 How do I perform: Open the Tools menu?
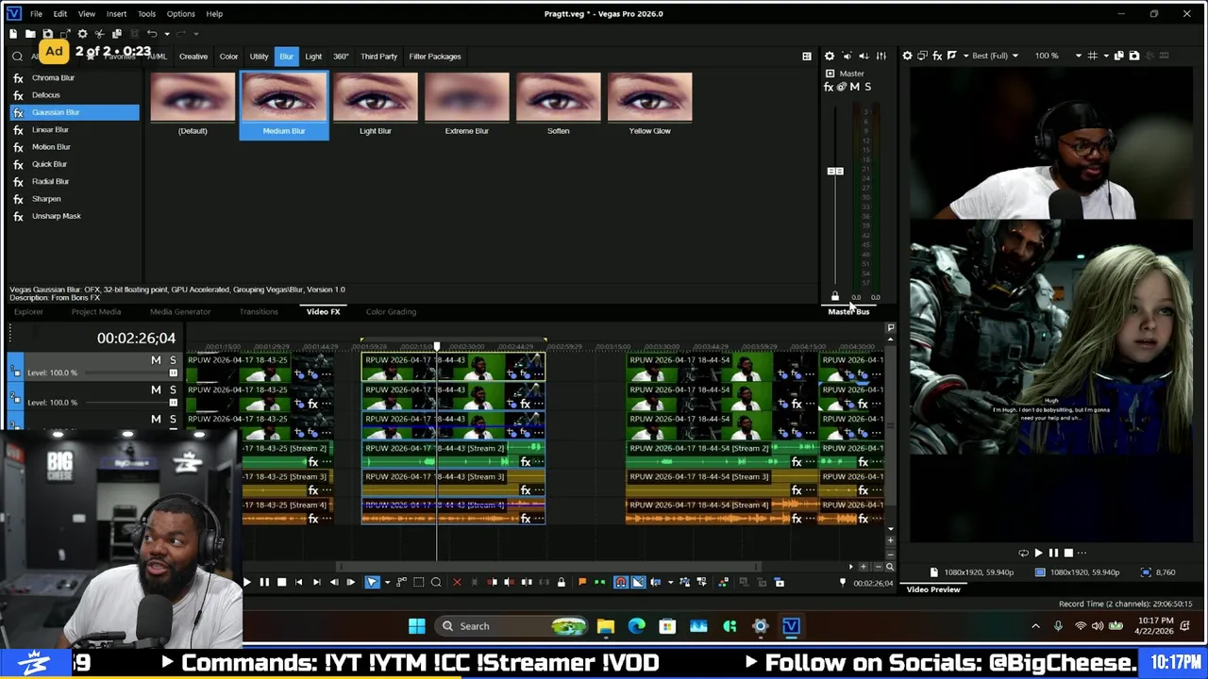click(146, 14)
